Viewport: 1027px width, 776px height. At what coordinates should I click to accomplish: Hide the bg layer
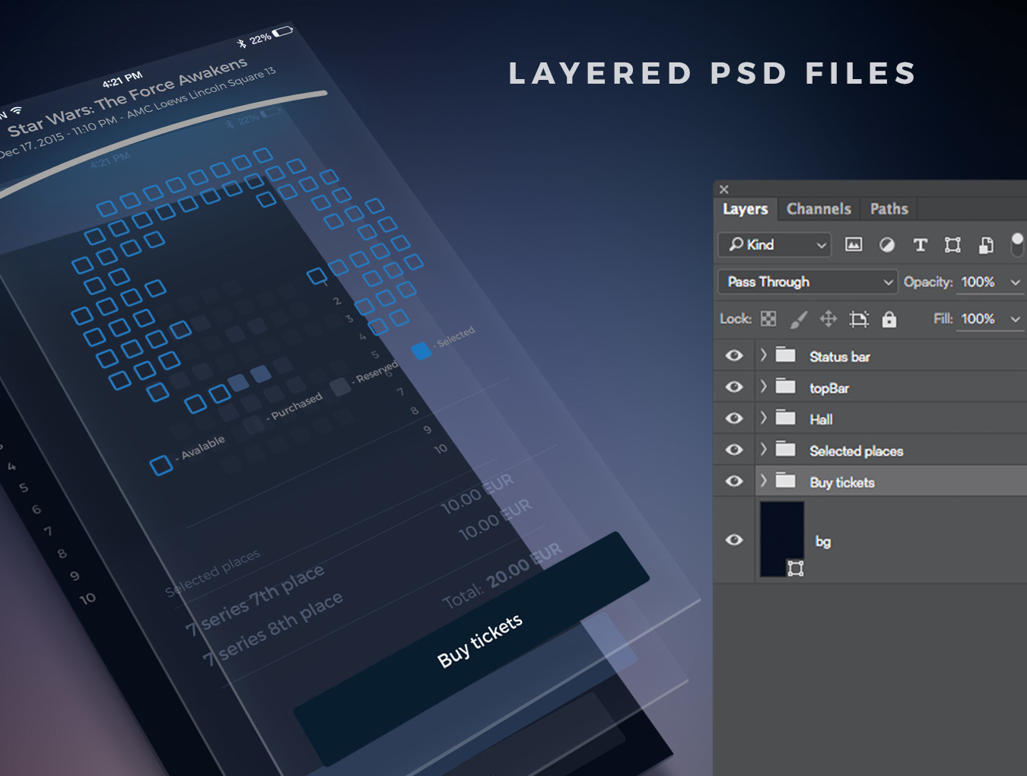734,539
